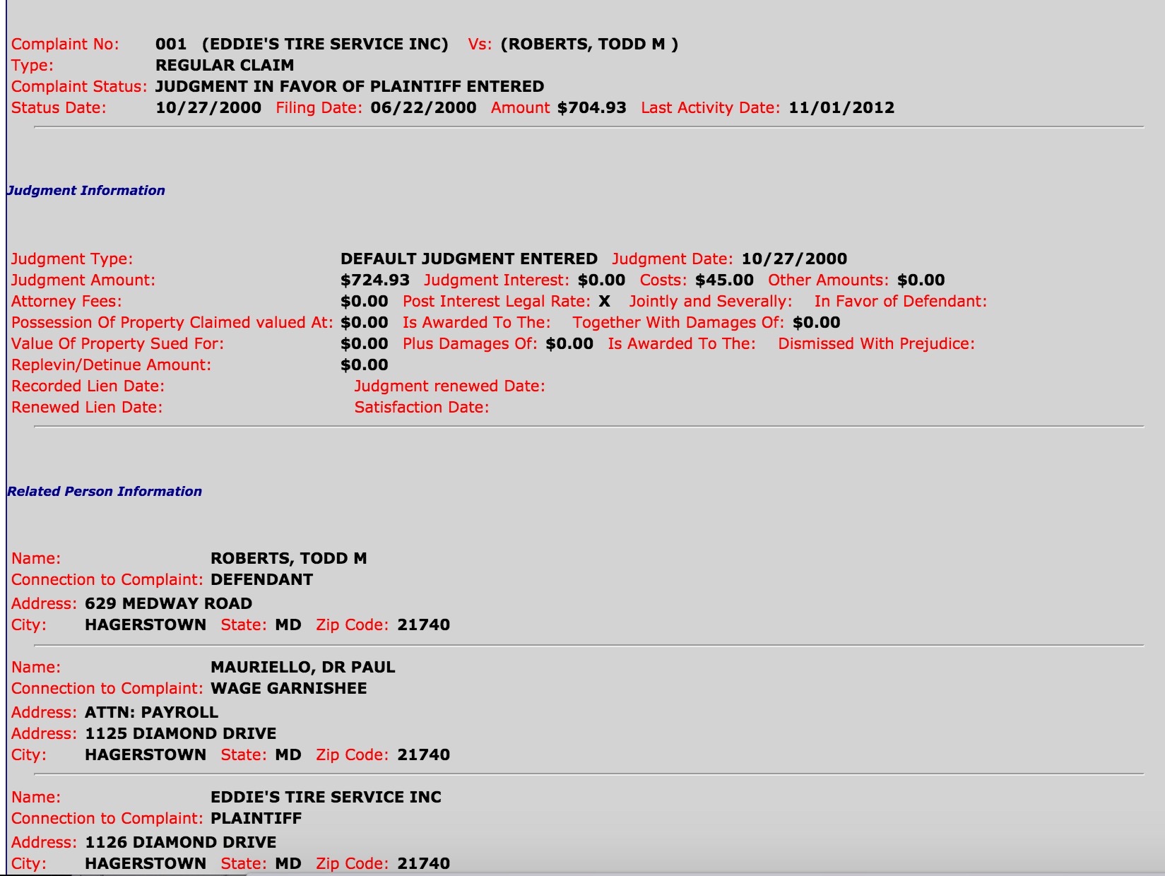Click the Judgment Interest $0.00 value
Image resolution: width=1165 pixels, height=876 pixels.
(x=601, y=280)
